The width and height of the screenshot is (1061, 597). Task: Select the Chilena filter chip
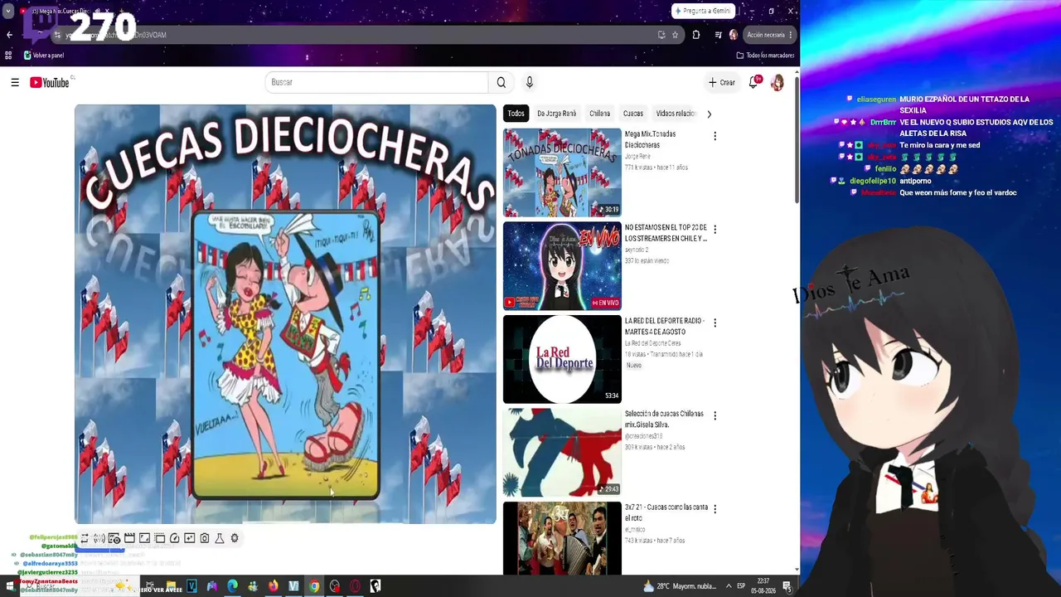pos(599,114)
